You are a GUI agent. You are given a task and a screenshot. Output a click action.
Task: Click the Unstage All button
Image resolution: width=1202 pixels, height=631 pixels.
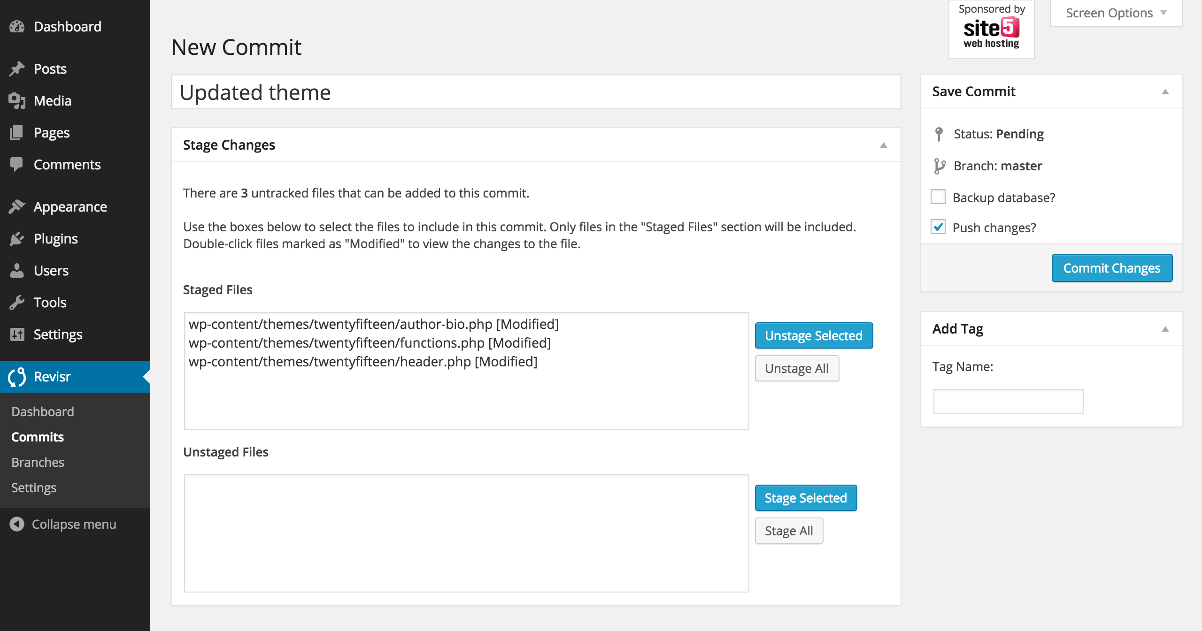click(796, 368)
